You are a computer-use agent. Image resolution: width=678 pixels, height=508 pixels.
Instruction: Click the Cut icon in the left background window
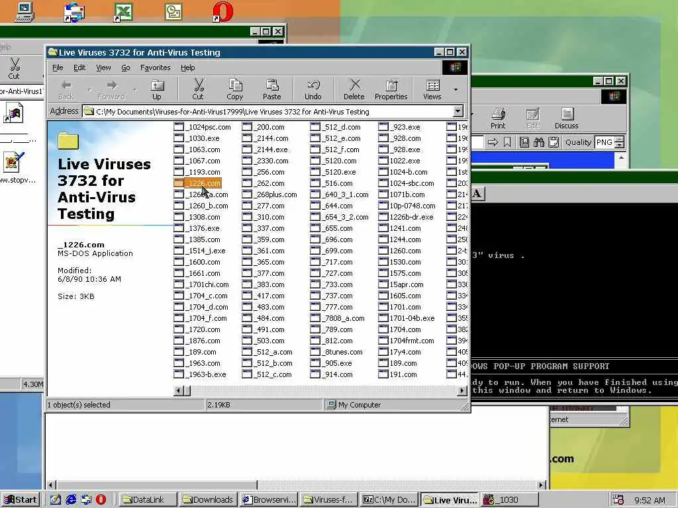coord(14,68)
